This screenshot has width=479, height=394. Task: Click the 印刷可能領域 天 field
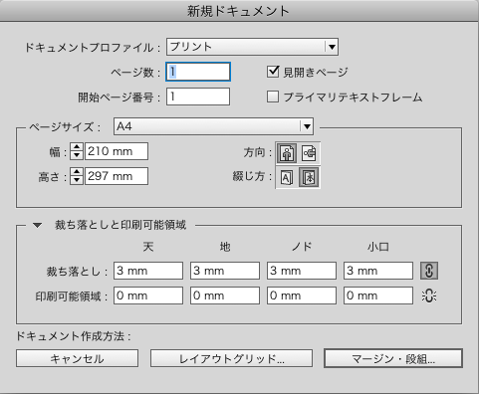pos(148,295)
